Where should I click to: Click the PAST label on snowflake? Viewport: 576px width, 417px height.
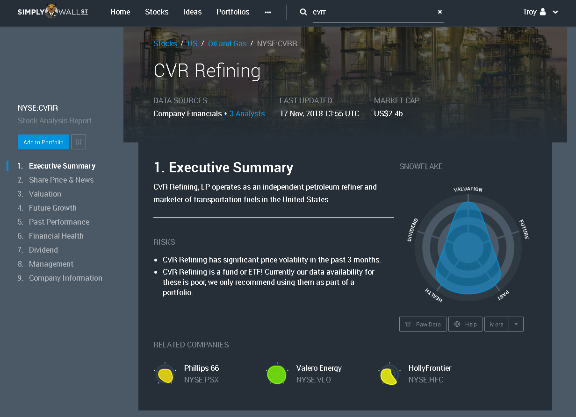tap(503, 295)
